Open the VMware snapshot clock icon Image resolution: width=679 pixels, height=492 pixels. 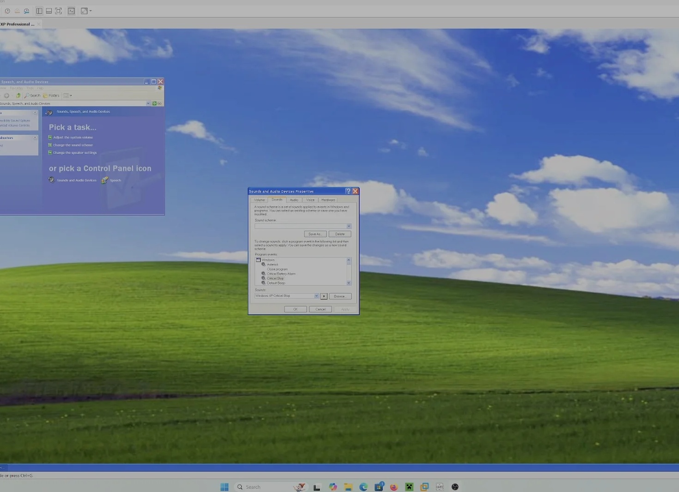click(x=7, y=11)
